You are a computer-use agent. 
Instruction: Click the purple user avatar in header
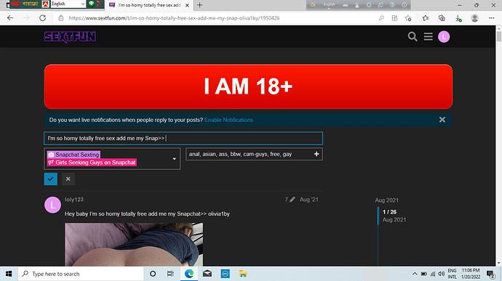point(444,37)
